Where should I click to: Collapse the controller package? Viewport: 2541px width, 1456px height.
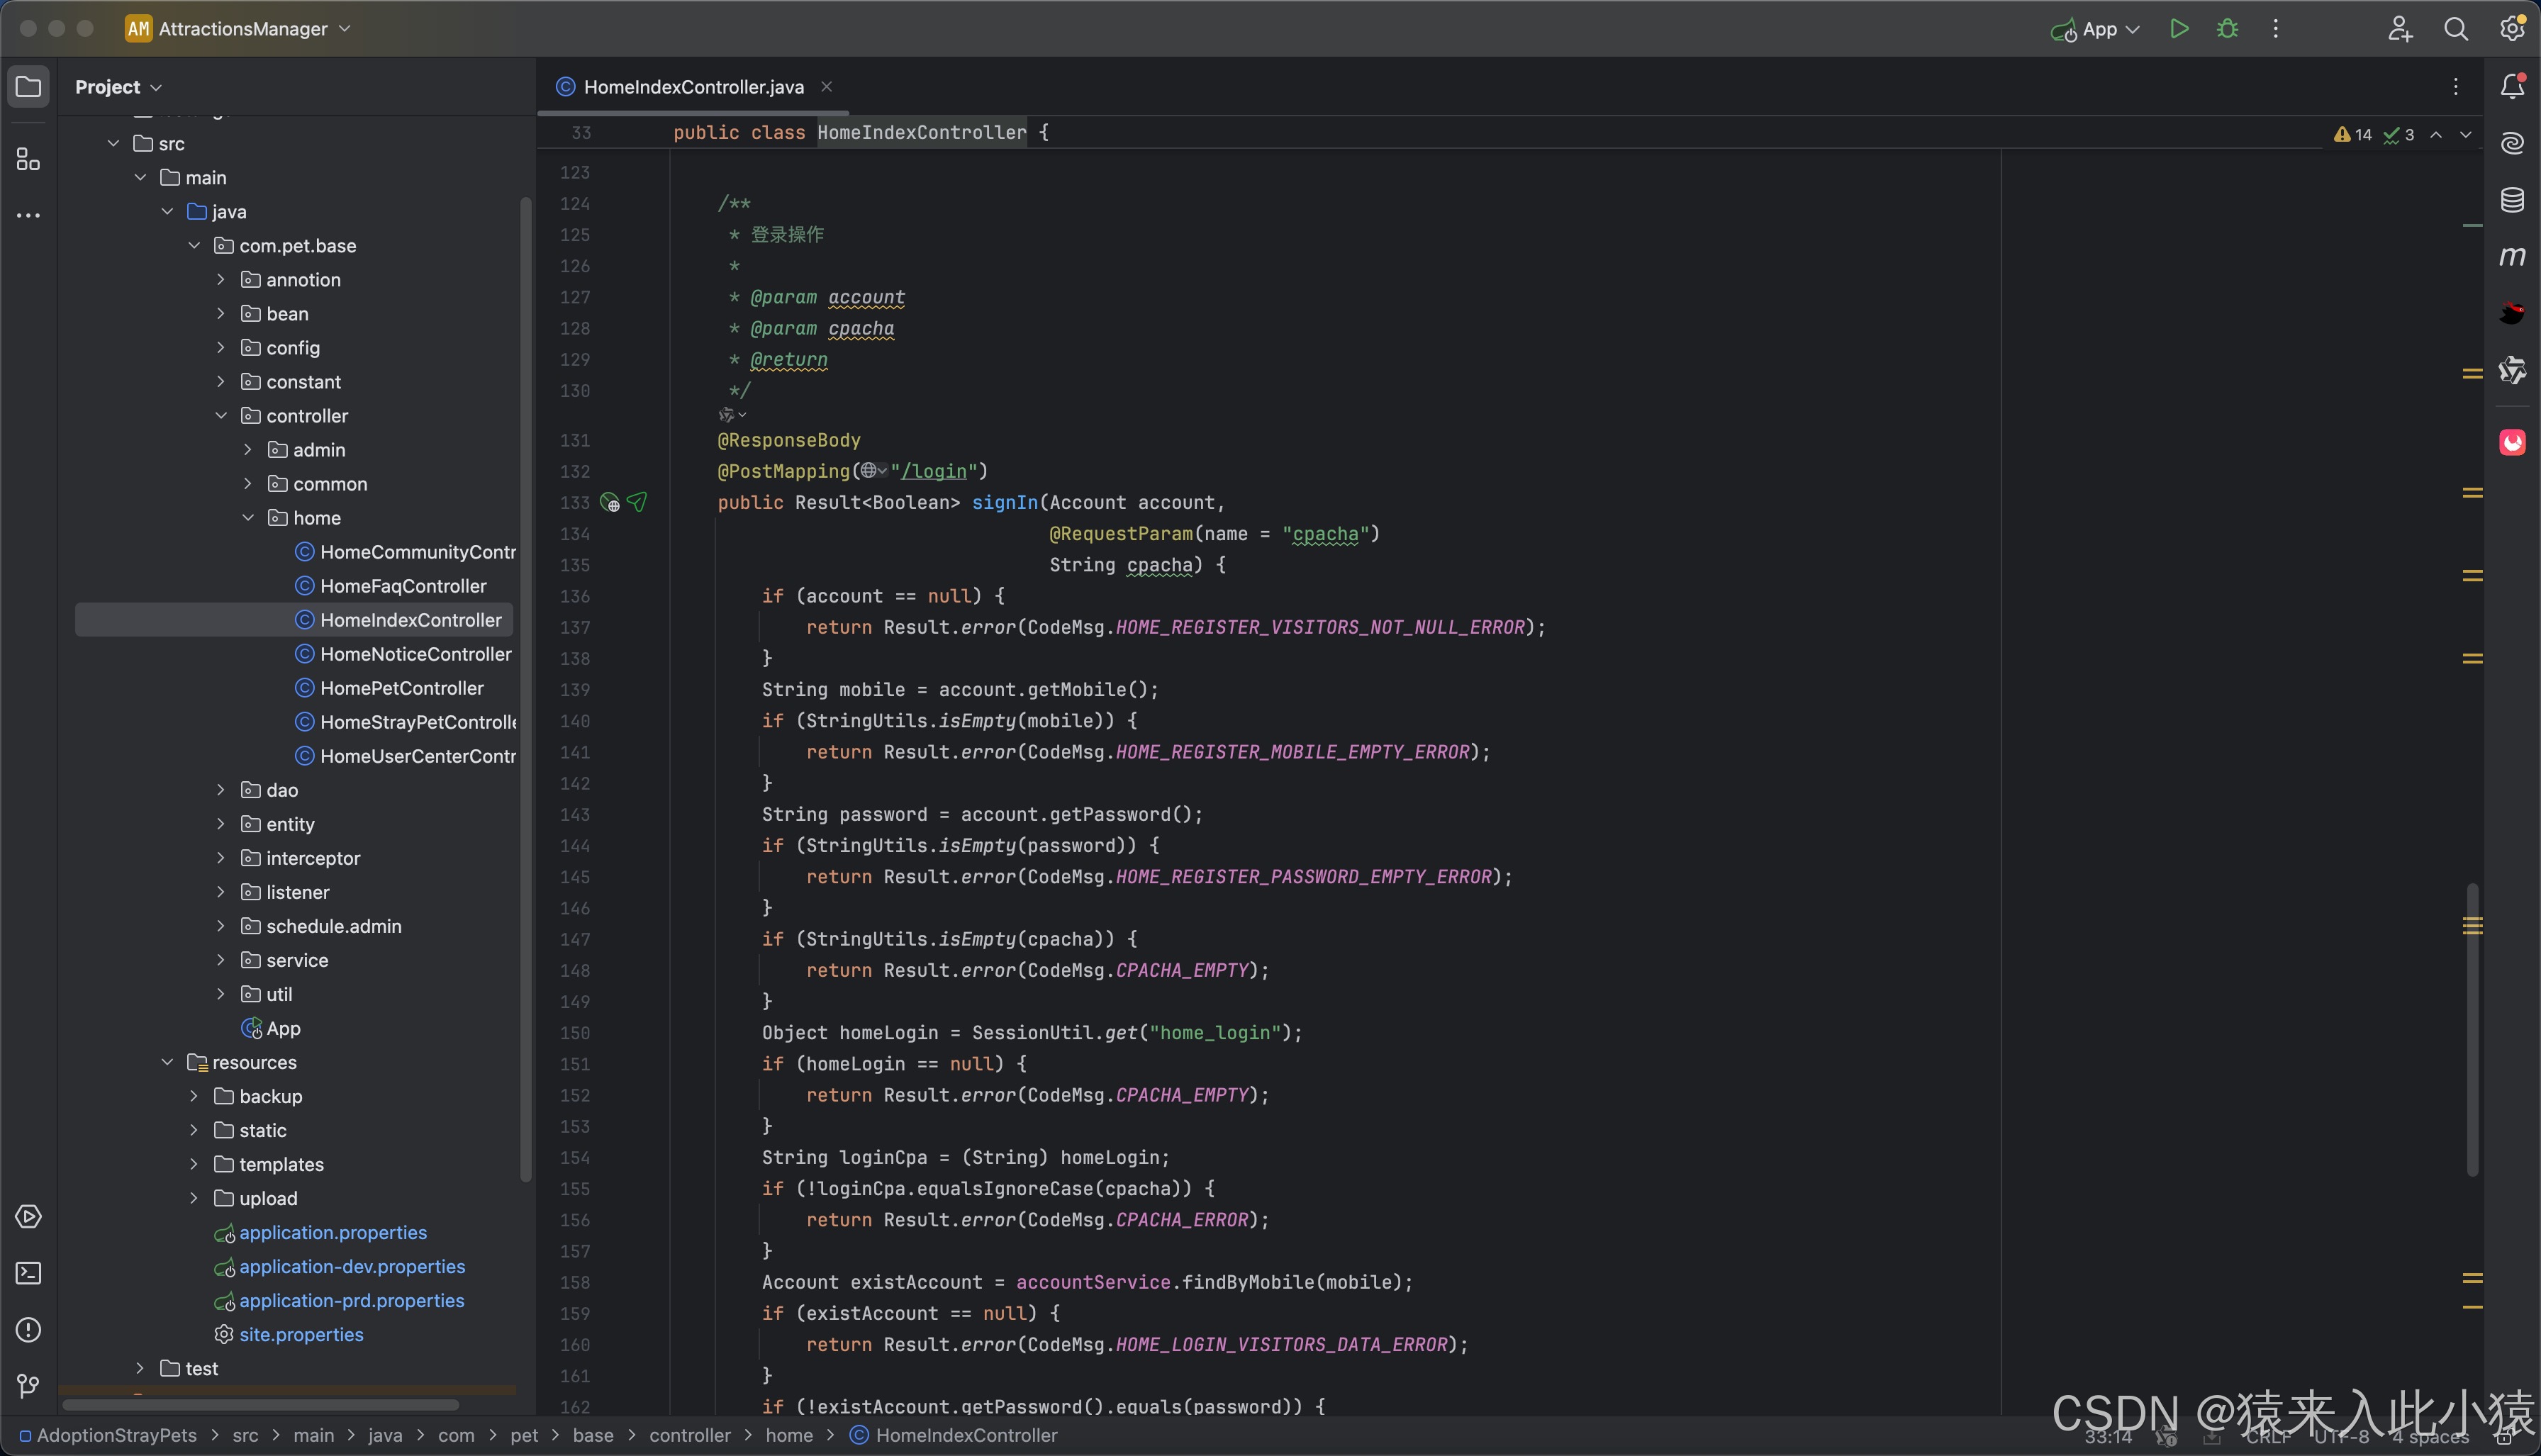coord(221,416)
